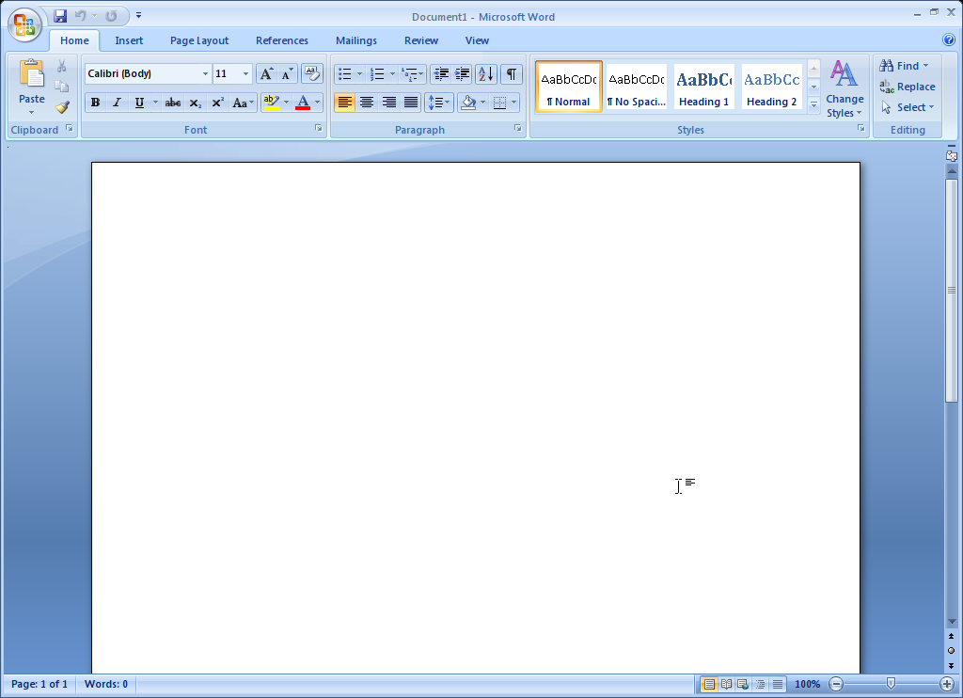963x698 pixels.
Task: Select Justify alignment
Action: [411, 103]
